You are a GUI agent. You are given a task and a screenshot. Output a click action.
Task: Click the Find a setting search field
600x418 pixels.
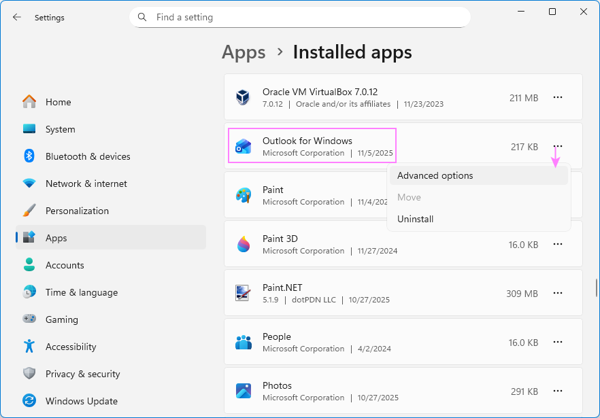(x=299, y=17)
